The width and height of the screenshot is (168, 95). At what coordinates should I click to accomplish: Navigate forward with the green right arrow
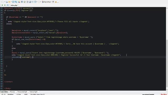pos(5,5)
